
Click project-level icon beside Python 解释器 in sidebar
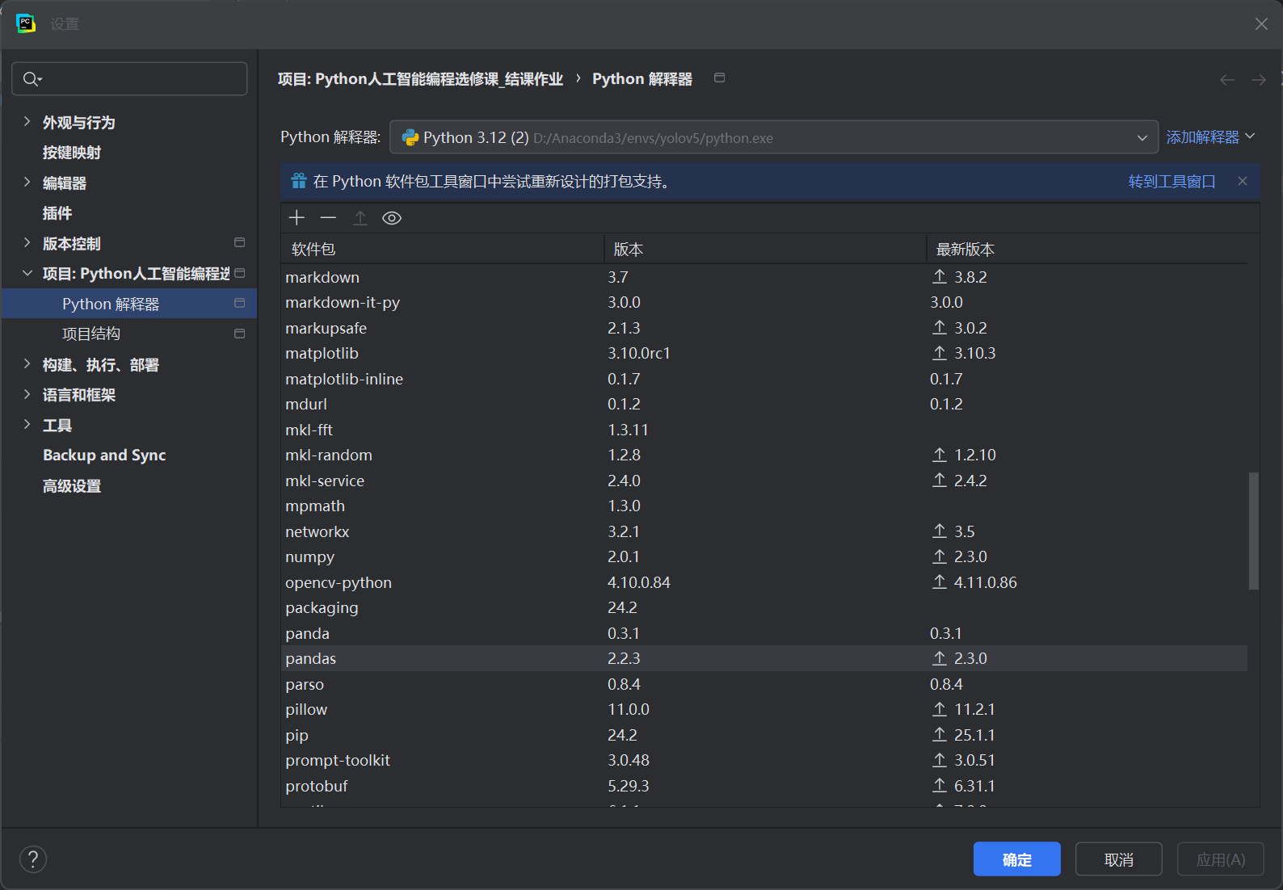(239, 303)
